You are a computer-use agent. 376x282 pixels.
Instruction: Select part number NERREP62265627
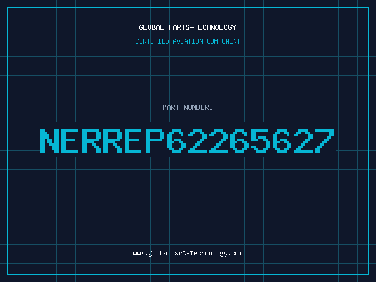coord(187,141)
